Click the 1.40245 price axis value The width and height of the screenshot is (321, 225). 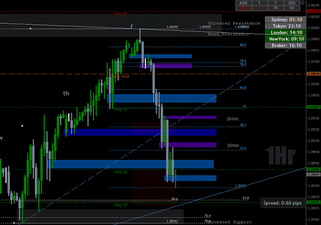(x=314, y=5)
